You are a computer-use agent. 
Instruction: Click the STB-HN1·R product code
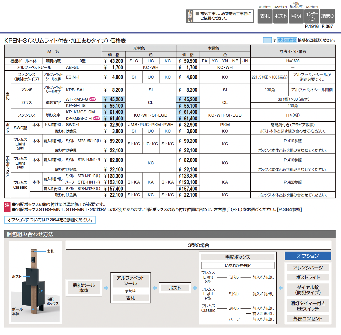pyautogui.click(x=89, y=182)
